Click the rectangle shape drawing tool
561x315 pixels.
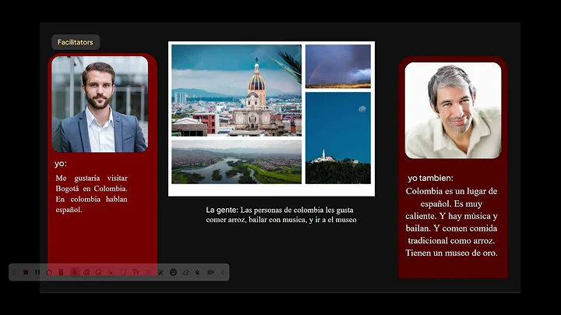click(x=123, y=272)
